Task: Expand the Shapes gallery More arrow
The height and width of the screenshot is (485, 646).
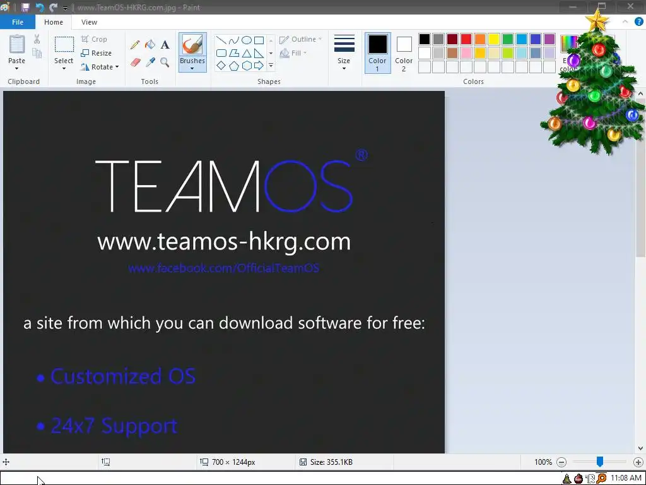Action: (x=271, y=65)
